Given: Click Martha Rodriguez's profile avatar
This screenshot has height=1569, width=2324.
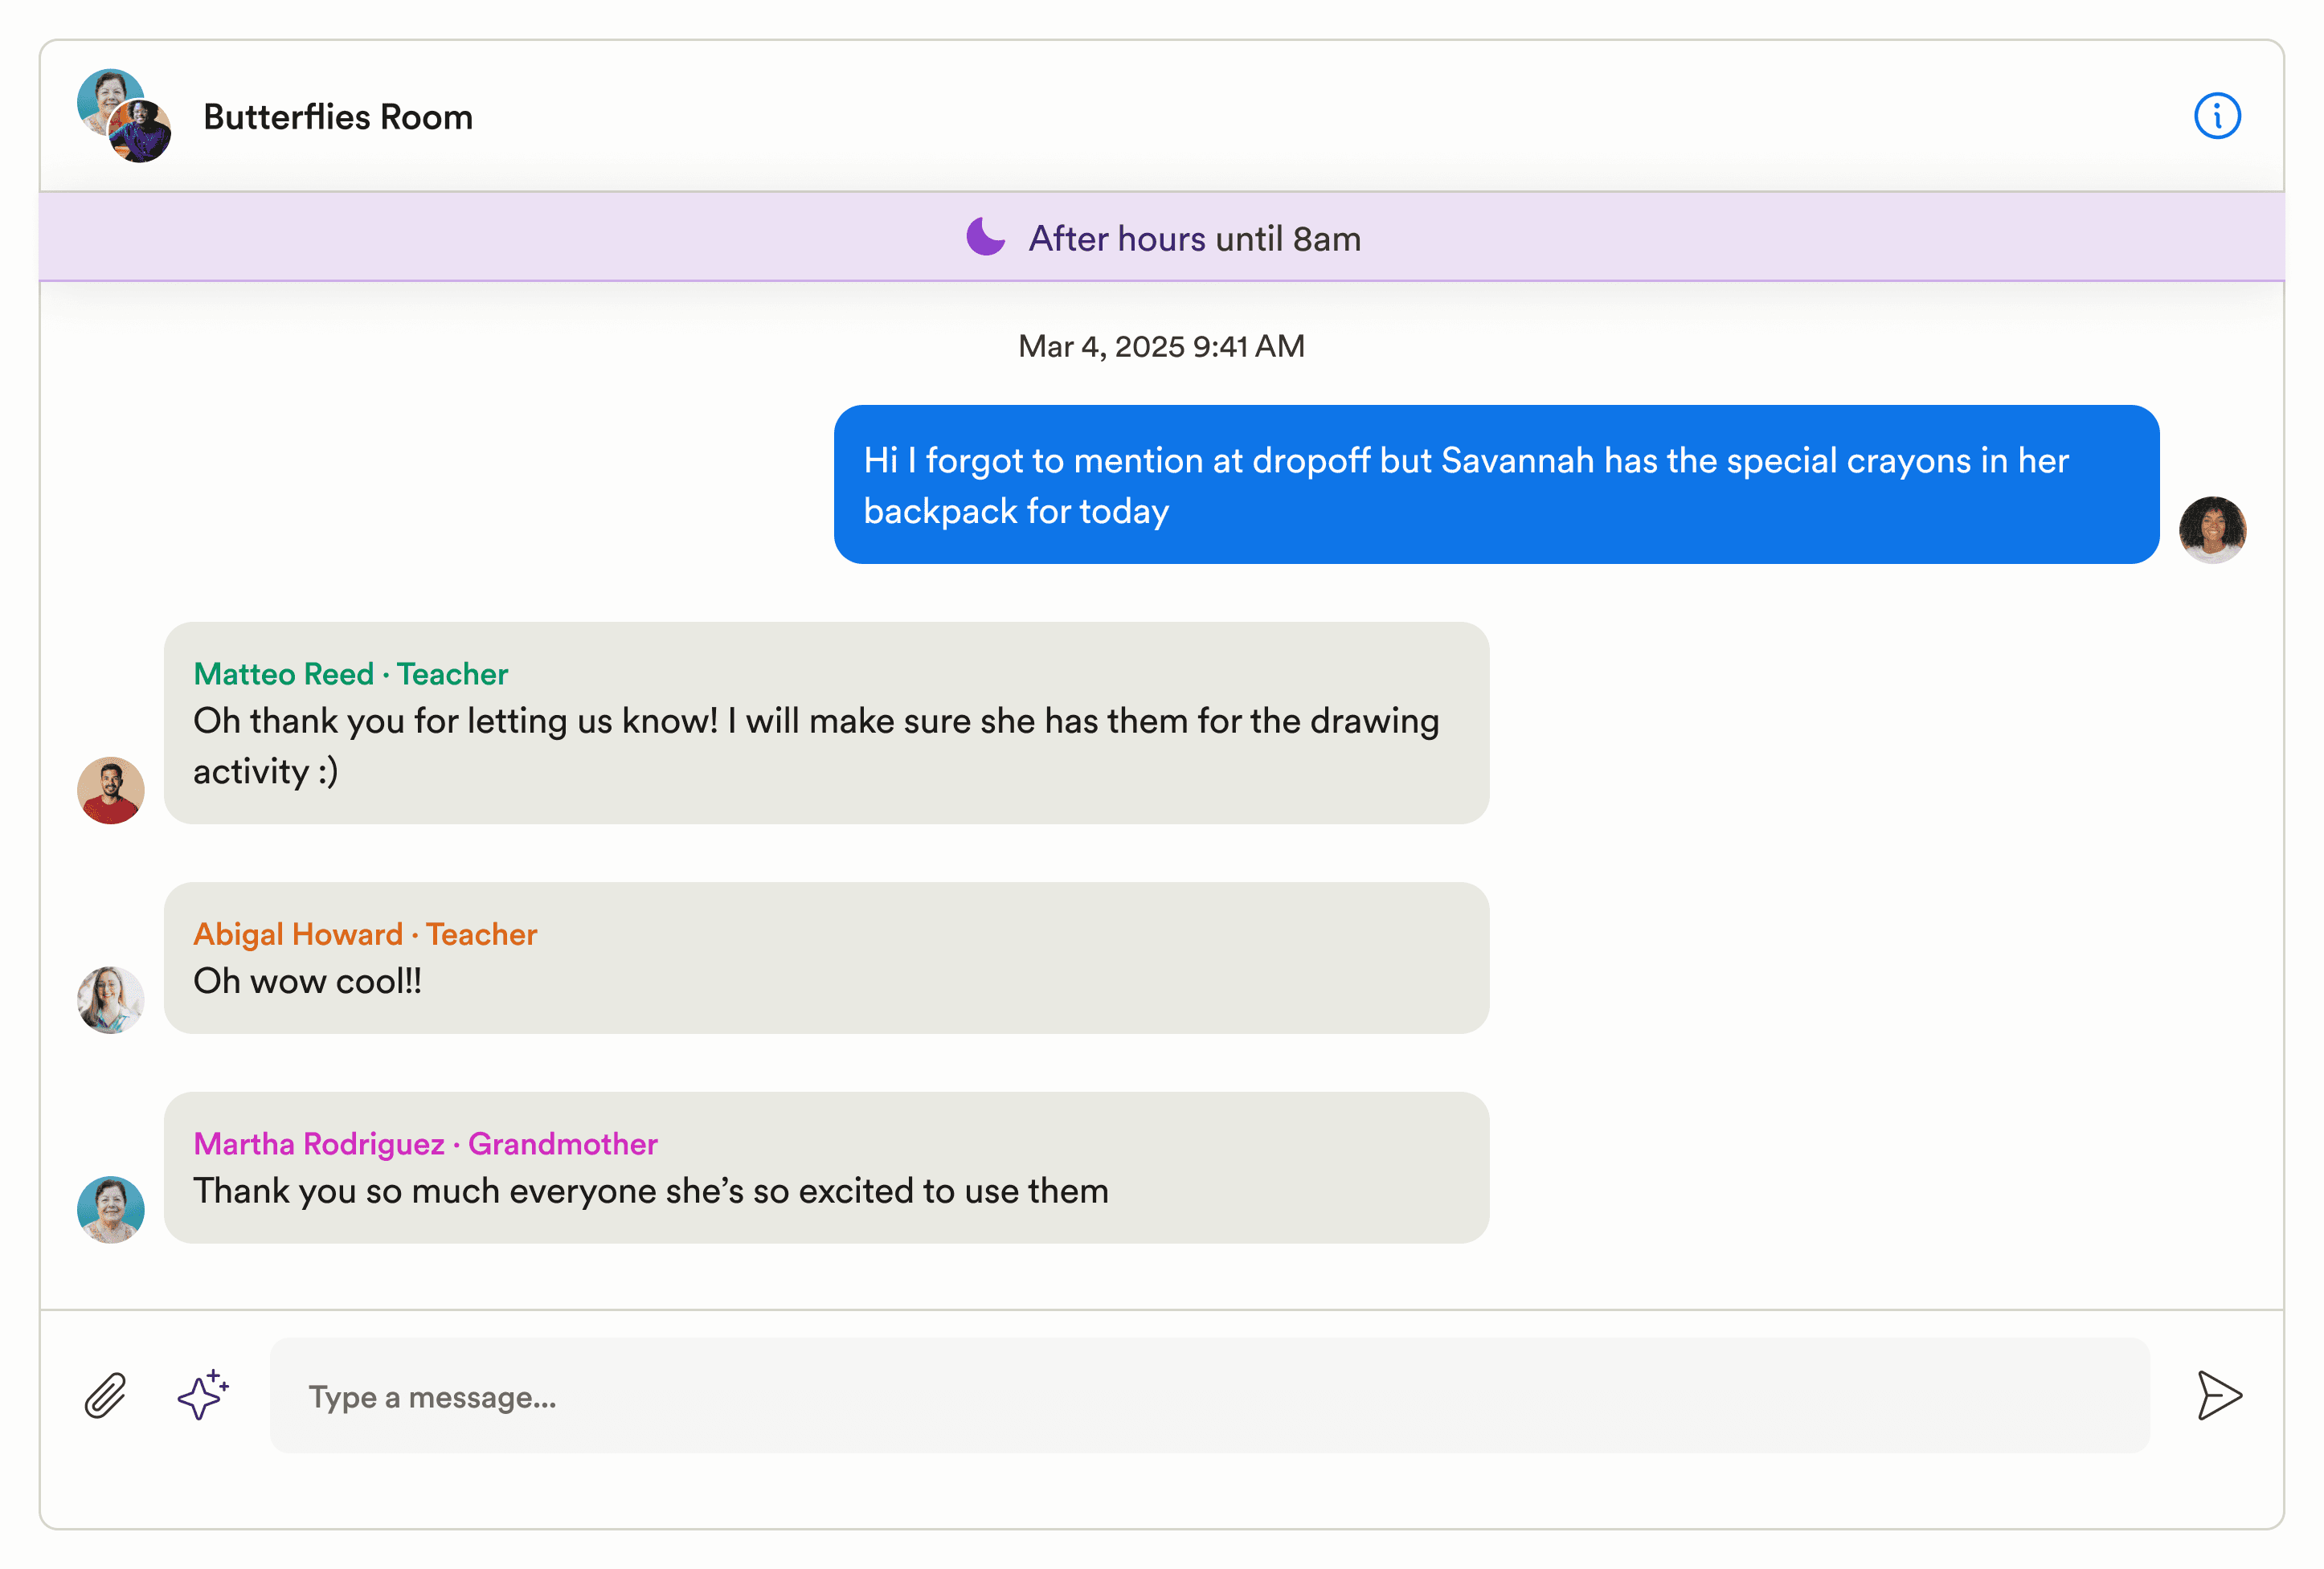Looking at the screenshot, I should [x=111, y=1209].
